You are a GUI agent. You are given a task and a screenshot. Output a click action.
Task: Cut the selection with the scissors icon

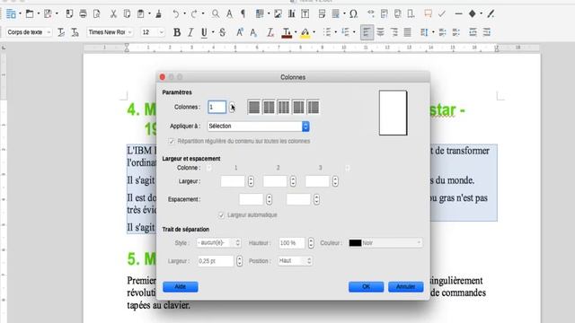click(113, 14)
